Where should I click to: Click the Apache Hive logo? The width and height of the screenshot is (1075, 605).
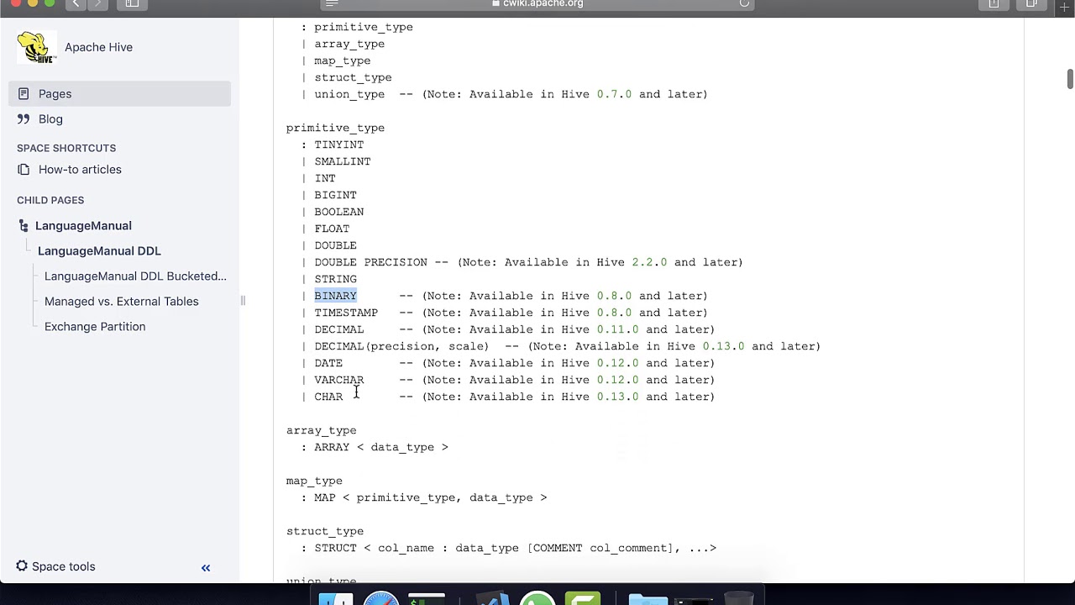pos(37,47)
